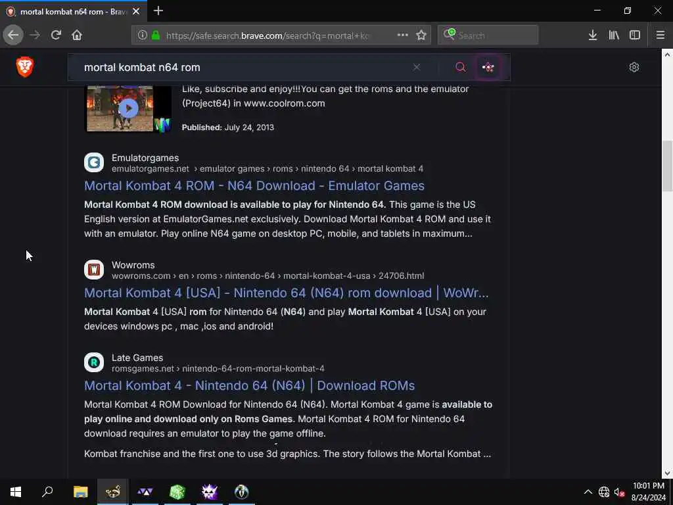Click the muted volume tray icon
This screenshot has width=673, height=505.
619,492
